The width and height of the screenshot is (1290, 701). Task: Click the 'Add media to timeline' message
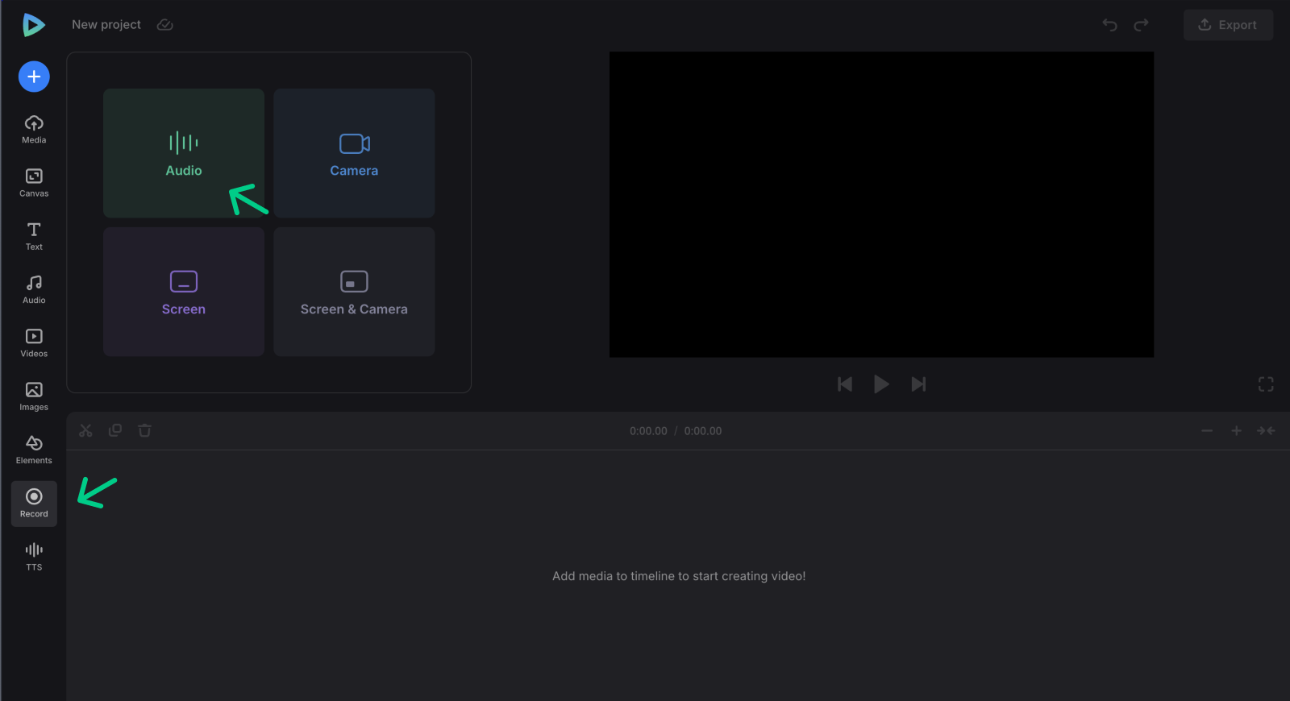tap(679, 576)
